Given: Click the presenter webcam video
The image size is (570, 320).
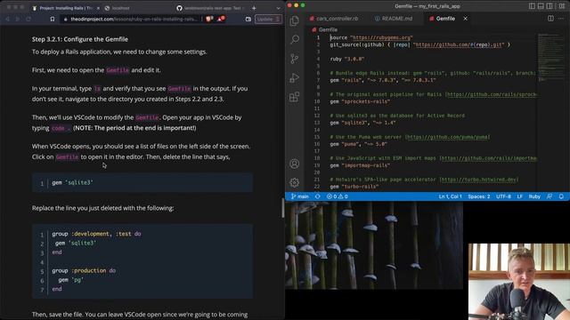Looking at the screenshot, I should [518, 282].
